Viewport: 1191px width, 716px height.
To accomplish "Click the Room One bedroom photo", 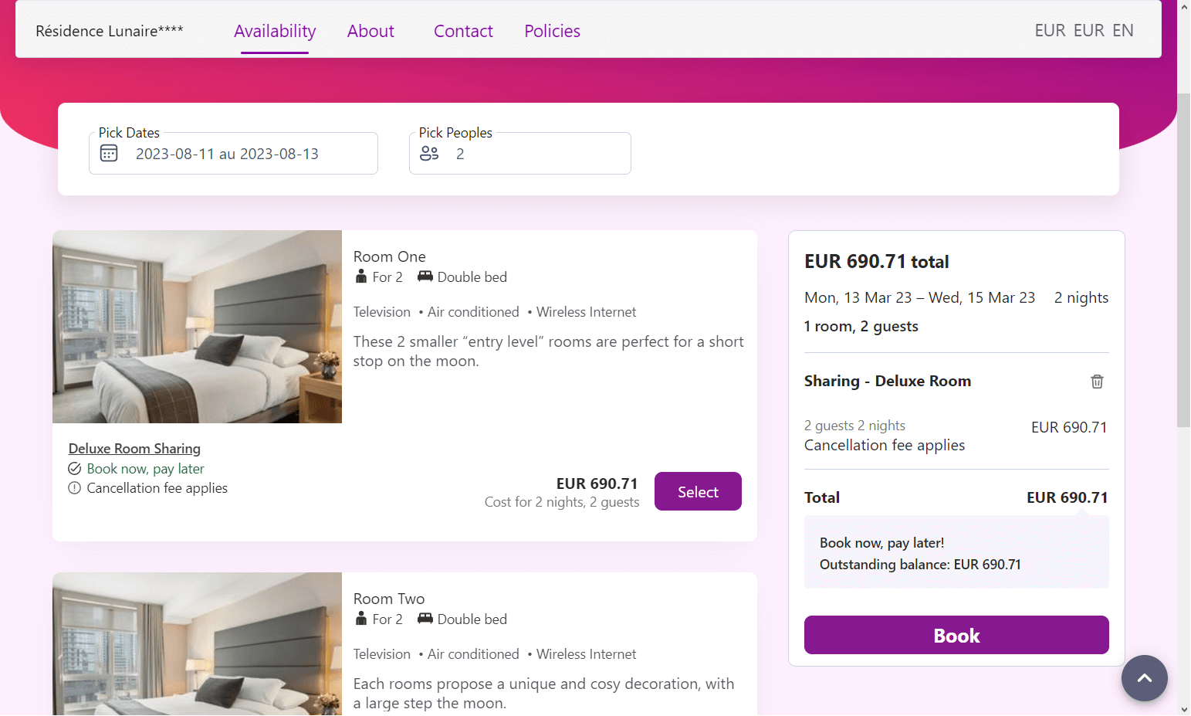I will [197, 326].
